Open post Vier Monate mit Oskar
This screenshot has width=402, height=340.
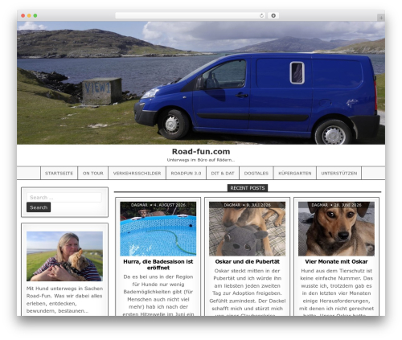tap(336, 261)
